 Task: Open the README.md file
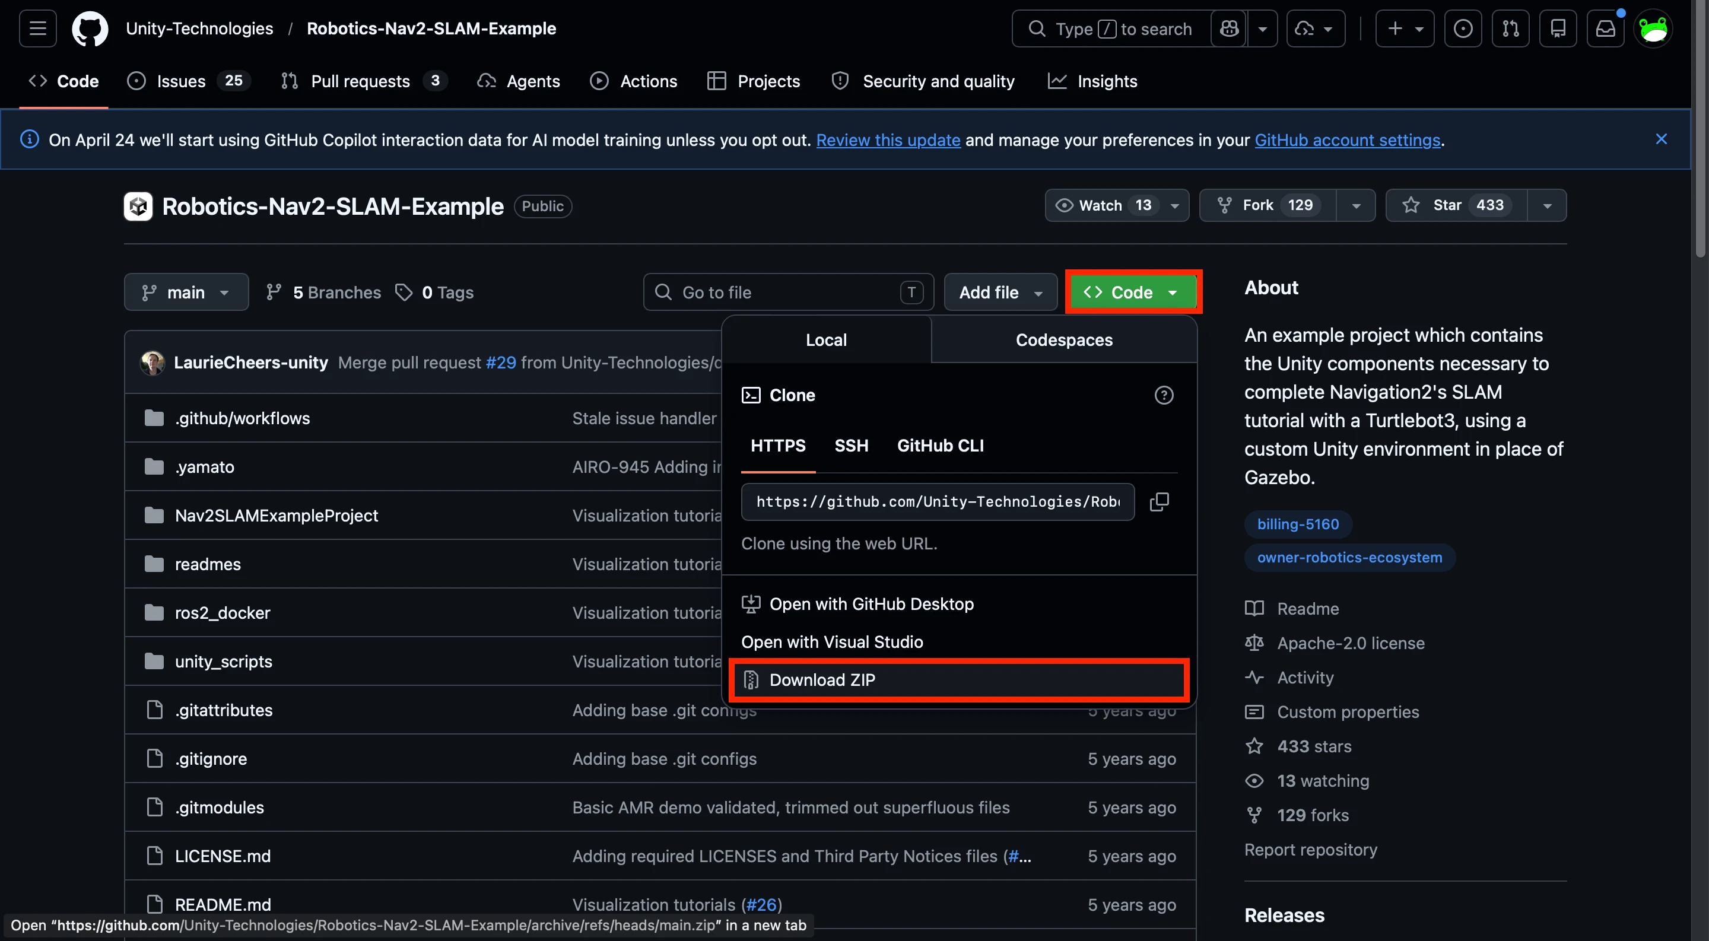(x=223, y=905)
